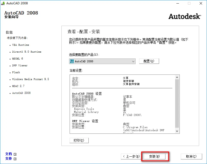Select Windows Media Format 9.5 entry
This screenshot has height=164, width=207.
click(31, 79)
